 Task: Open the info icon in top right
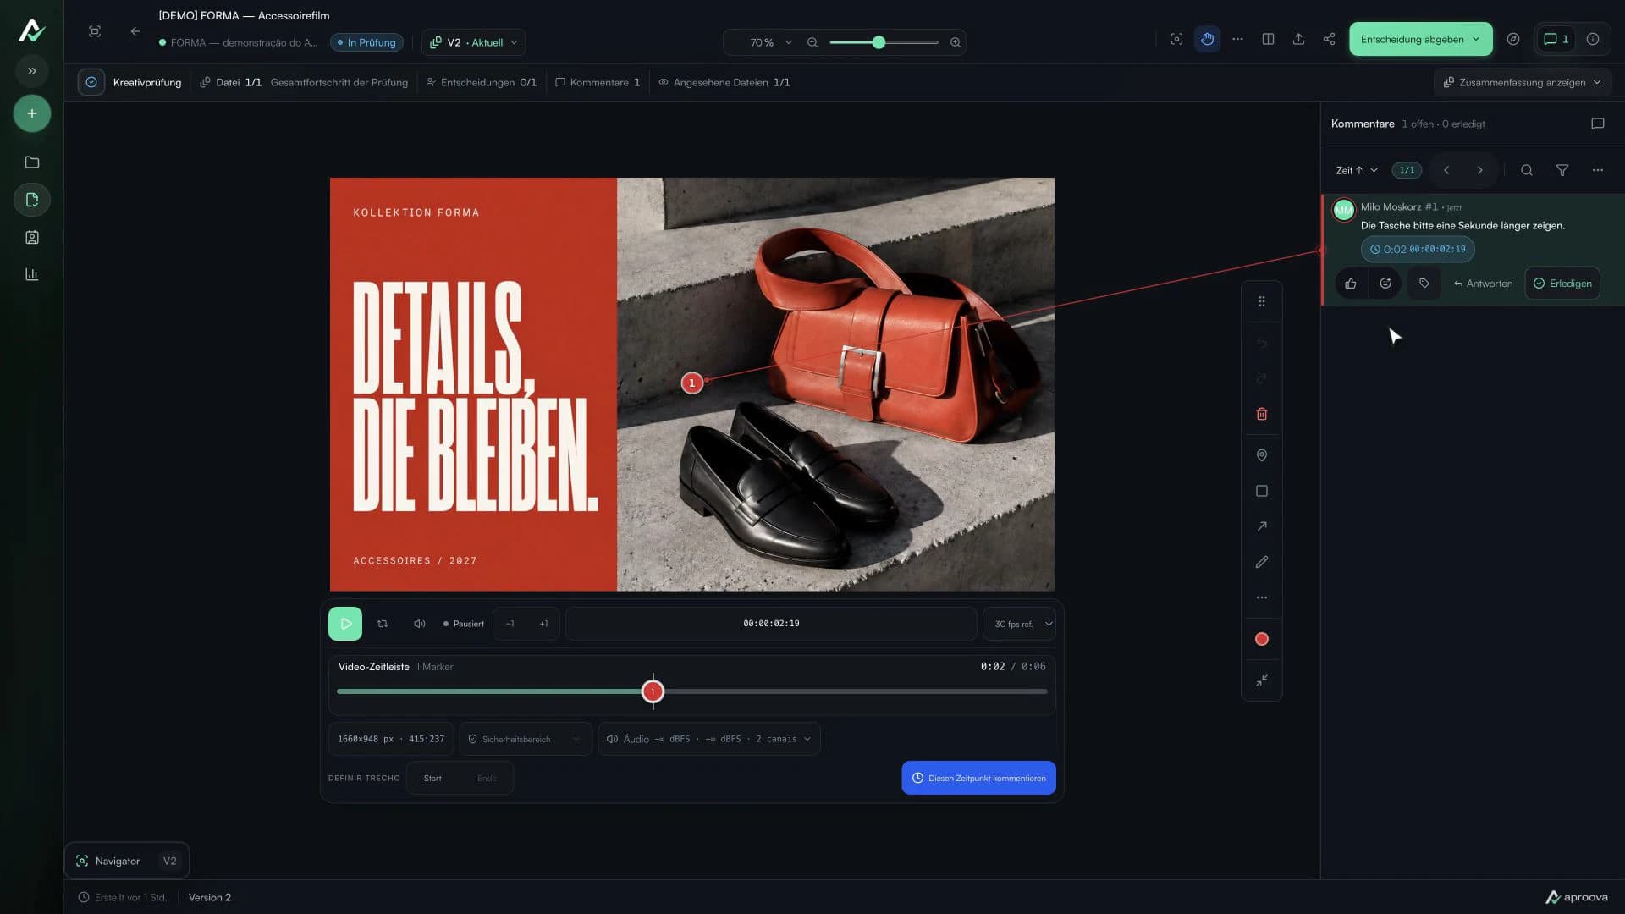tap(1593, 39)
